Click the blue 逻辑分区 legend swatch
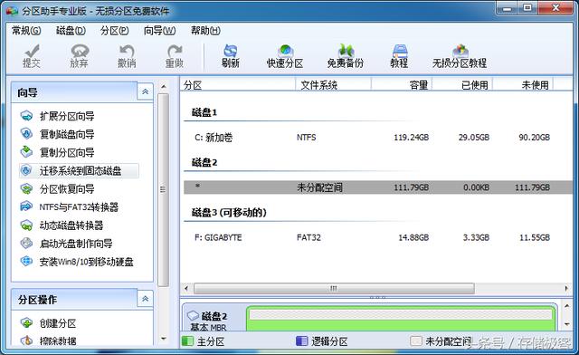This screenshot has height=355, width=579. [301, 341]
